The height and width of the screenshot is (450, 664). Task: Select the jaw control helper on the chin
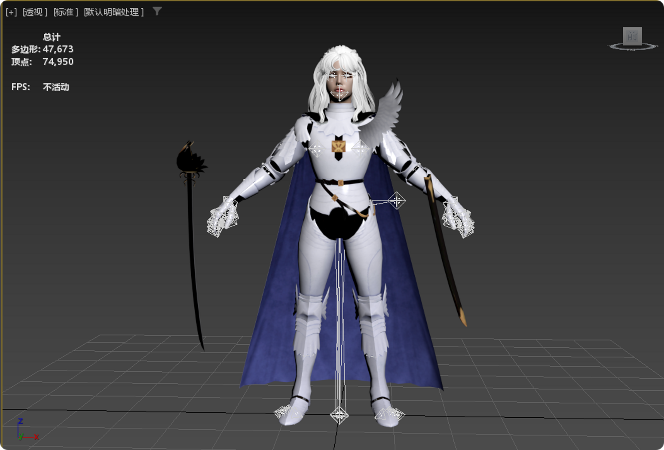coord(339,94)
